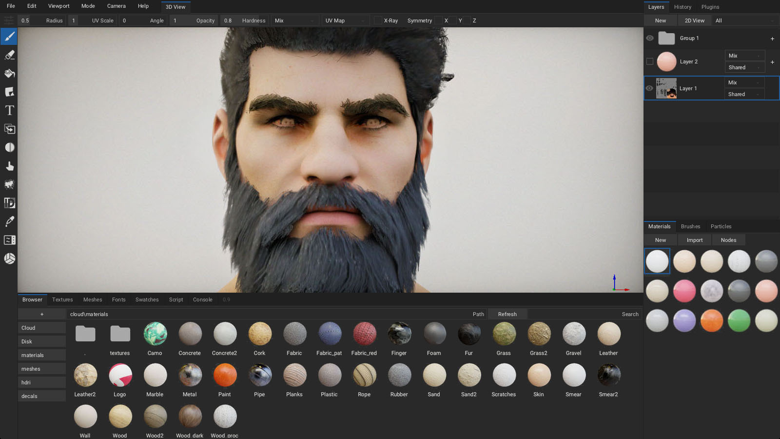Select the eyedropper Picker tool
The width and height of the screenshot is (780, 439).
(9, 221)
